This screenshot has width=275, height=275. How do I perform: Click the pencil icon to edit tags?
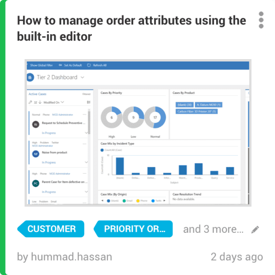255,229
